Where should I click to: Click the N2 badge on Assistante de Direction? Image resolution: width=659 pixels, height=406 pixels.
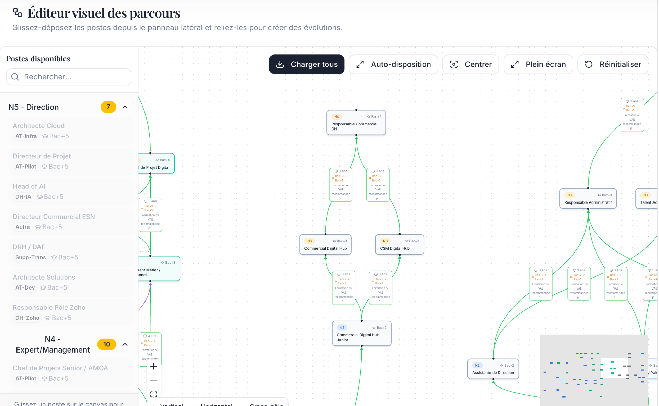pyautogui.click(x=477, y=366)
